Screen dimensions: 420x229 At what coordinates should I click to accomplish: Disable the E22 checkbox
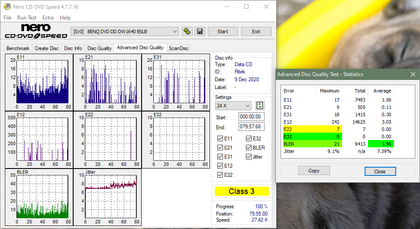click(220, 175)
